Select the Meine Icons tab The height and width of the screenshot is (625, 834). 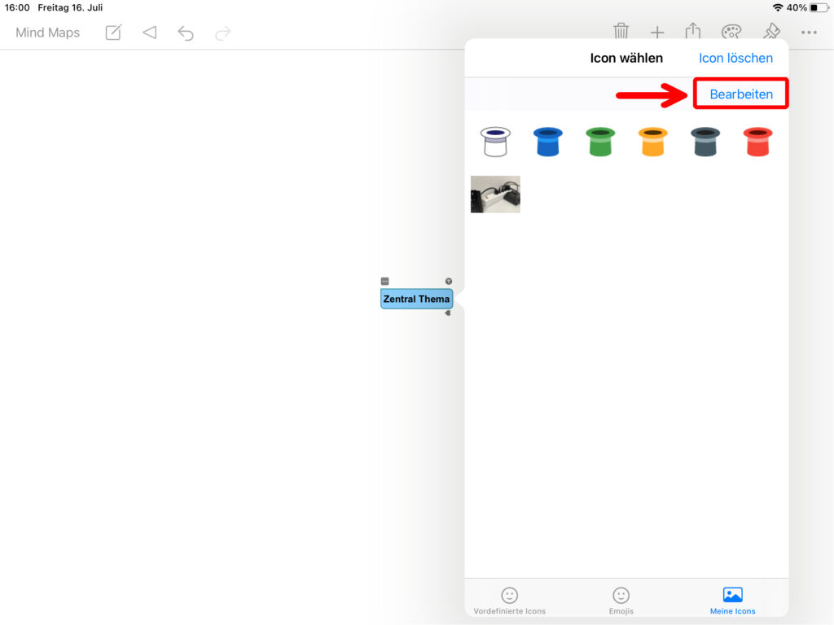pos(732,601)
